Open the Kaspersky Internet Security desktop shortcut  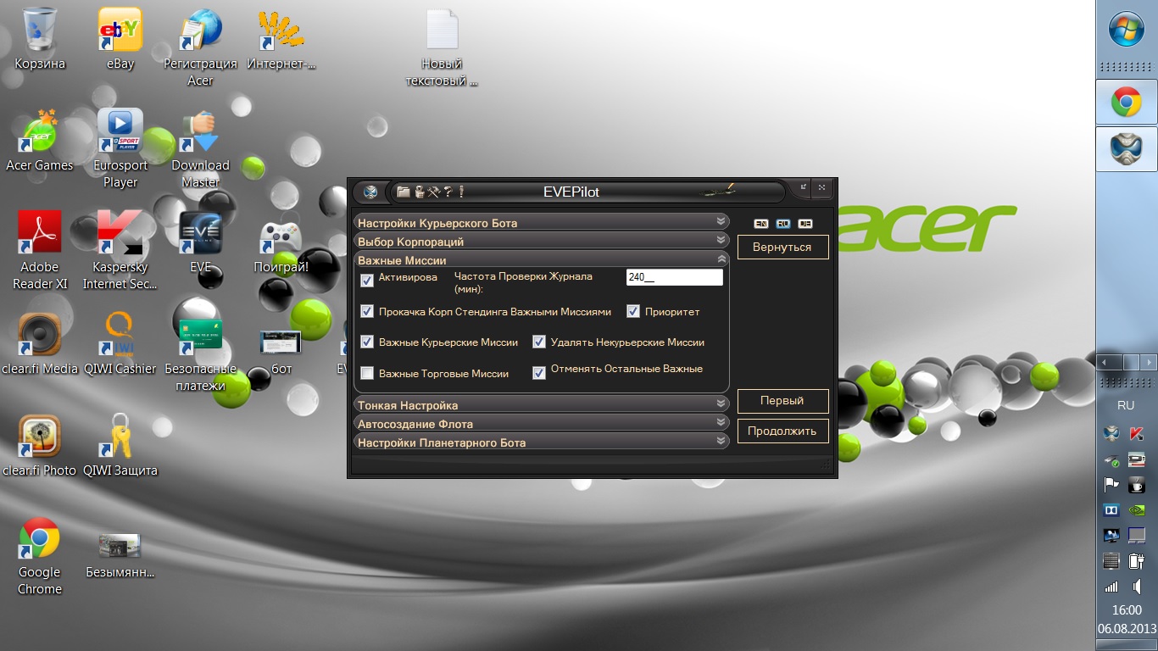[120, 250]
